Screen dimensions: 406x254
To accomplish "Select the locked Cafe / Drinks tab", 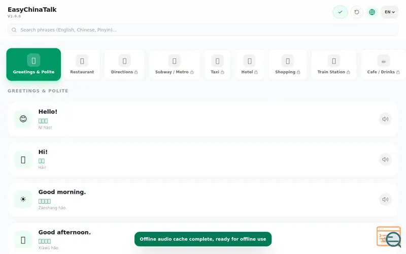I will (x=384, y=65).
